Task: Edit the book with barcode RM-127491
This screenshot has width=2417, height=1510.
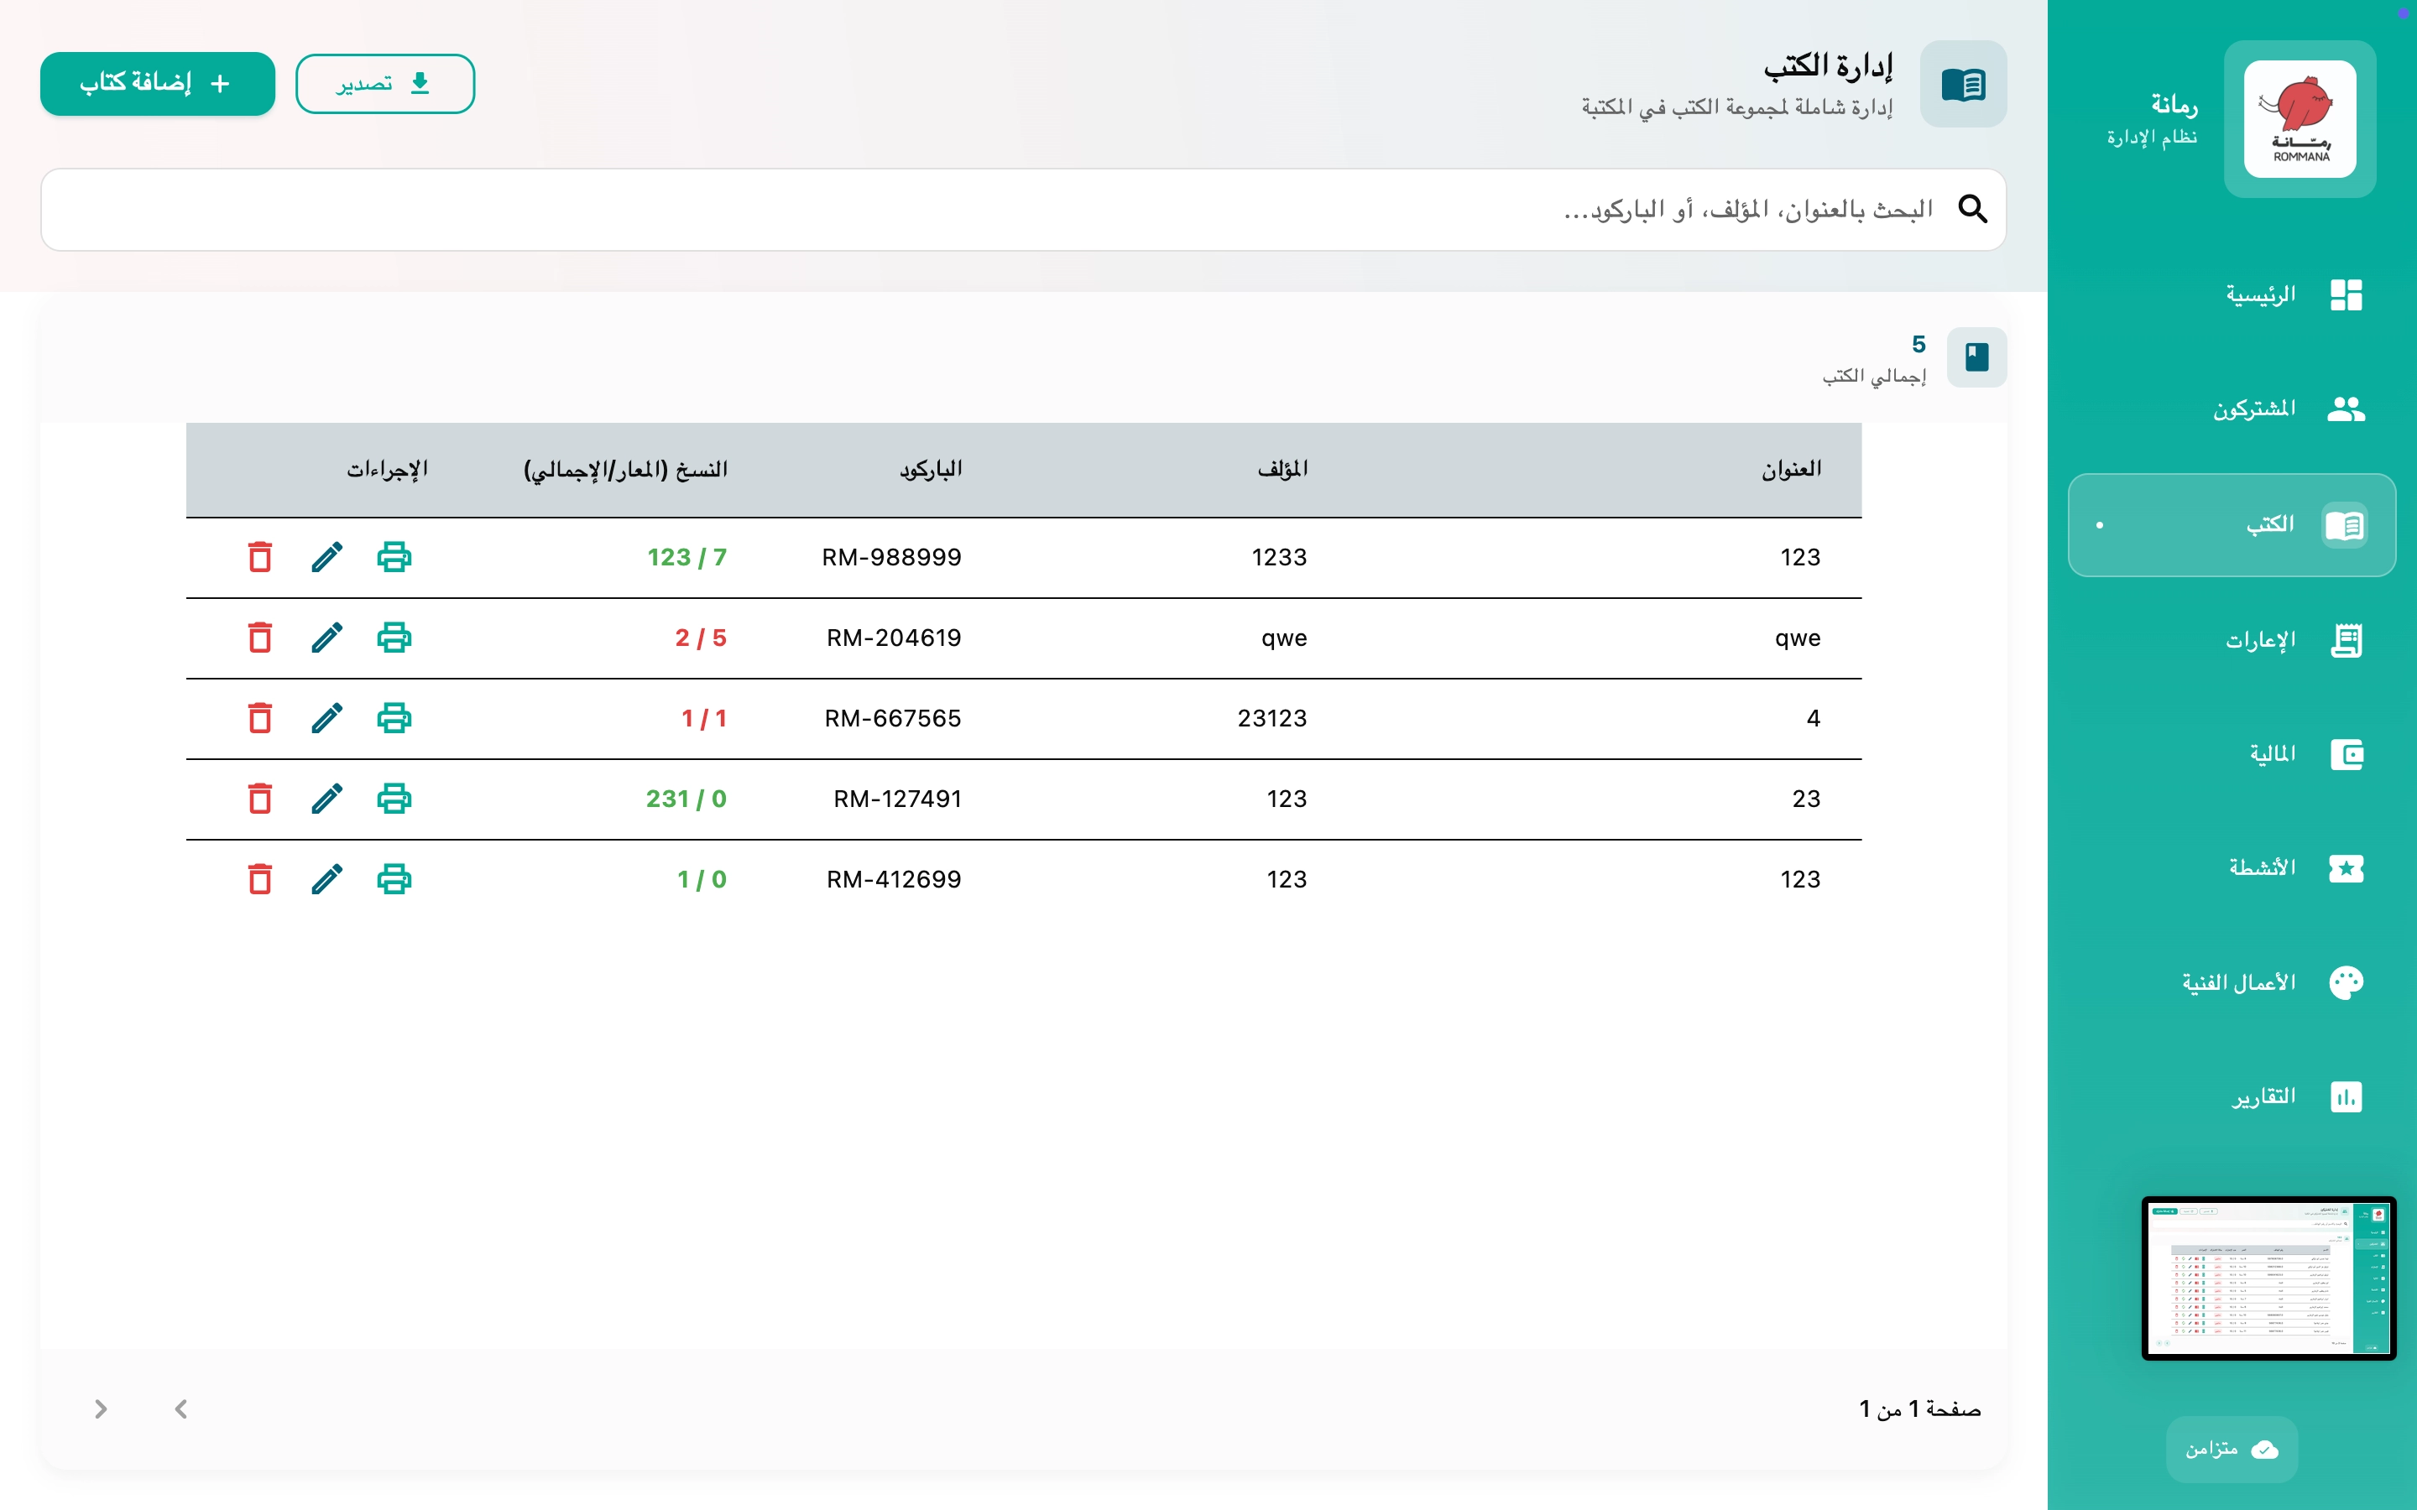Action: pyautogui.click(x=326, y=798)
